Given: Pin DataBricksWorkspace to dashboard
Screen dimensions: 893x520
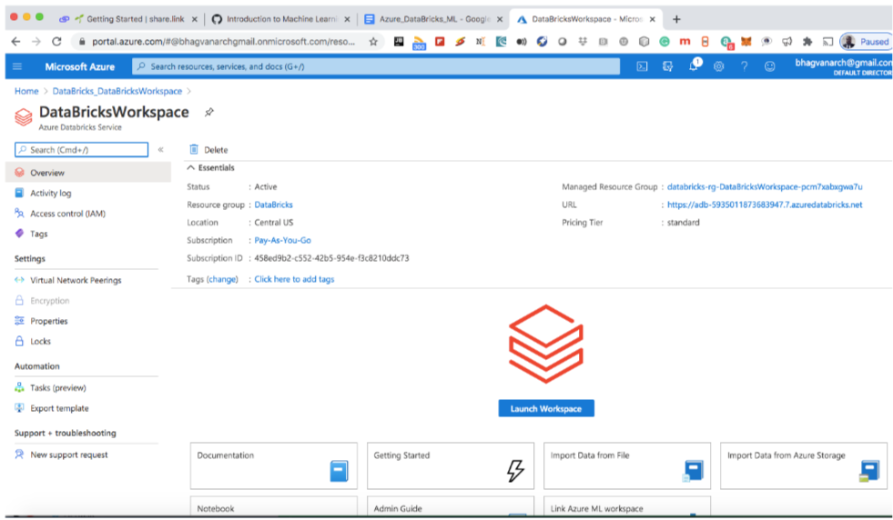Looking at the screenshot, I should point(209,112).
